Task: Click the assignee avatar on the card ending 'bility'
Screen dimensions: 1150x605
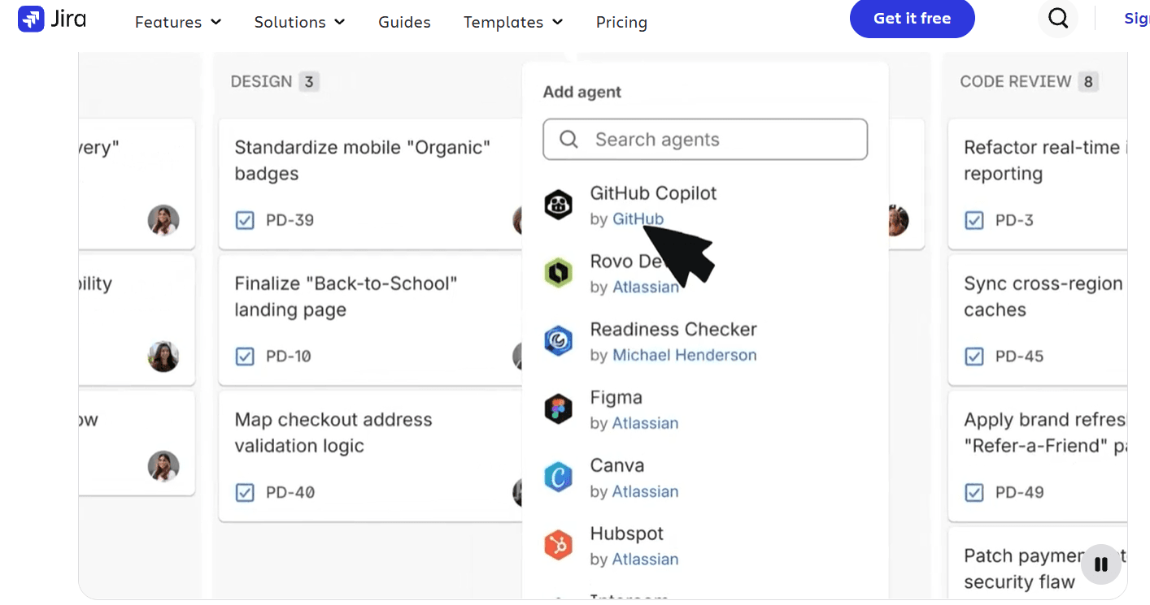Action: (163, 357)
